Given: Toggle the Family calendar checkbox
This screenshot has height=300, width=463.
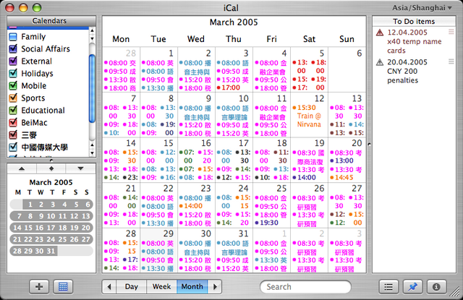Looking at the screenshot, I should tap(13, 37).
